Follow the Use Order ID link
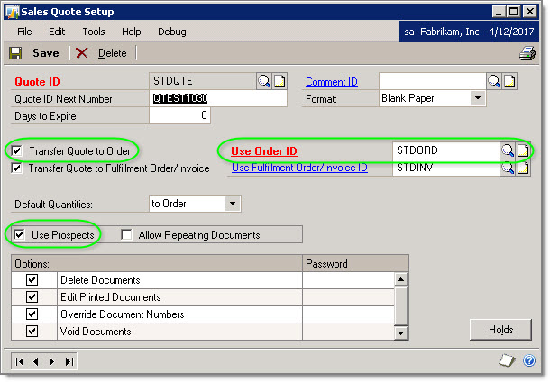The width and height of the screenshot is (550, 382). click(x=264, y=151)
